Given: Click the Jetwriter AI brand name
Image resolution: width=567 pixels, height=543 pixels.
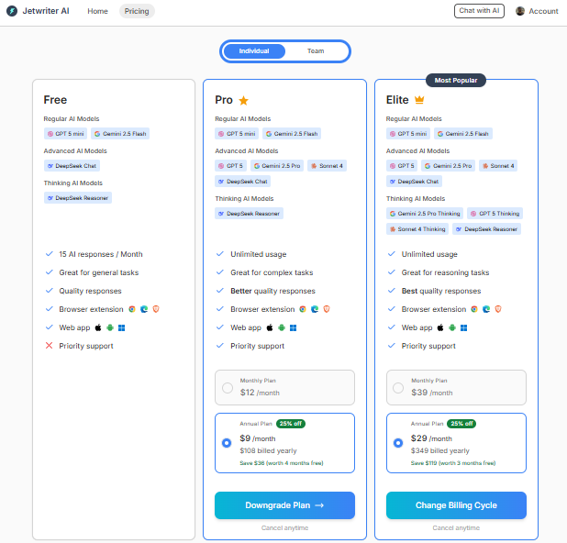Looking at the screenshot, I should (46, 11).
